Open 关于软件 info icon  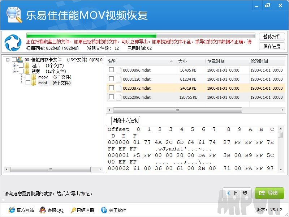(103, 210)
